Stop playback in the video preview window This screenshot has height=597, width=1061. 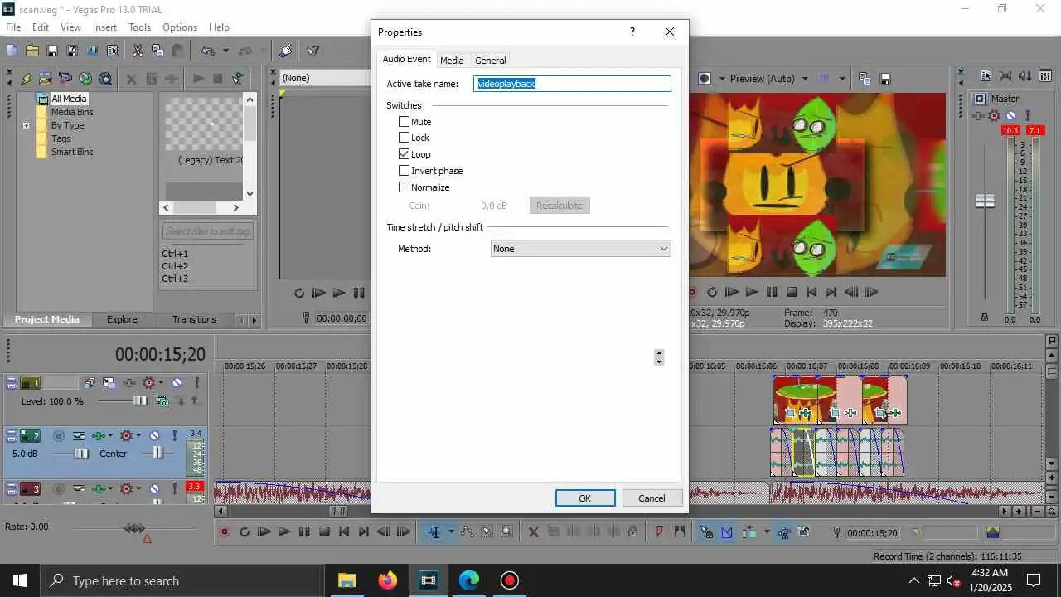(792, 292)
